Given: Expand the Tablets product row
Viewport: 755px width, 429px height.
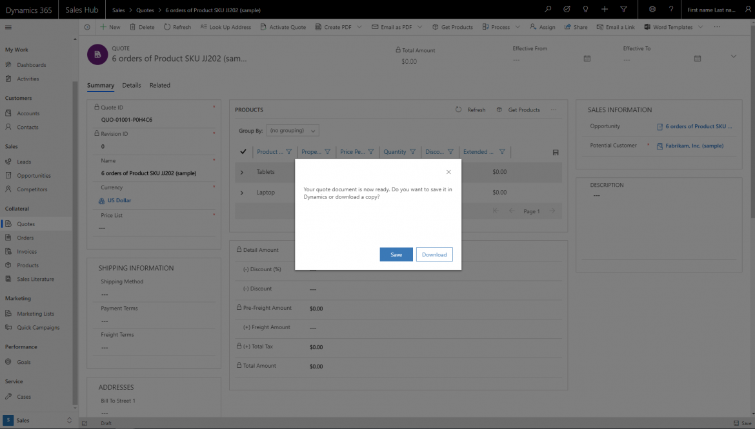Looking at the screenshot, I should 242,172.
